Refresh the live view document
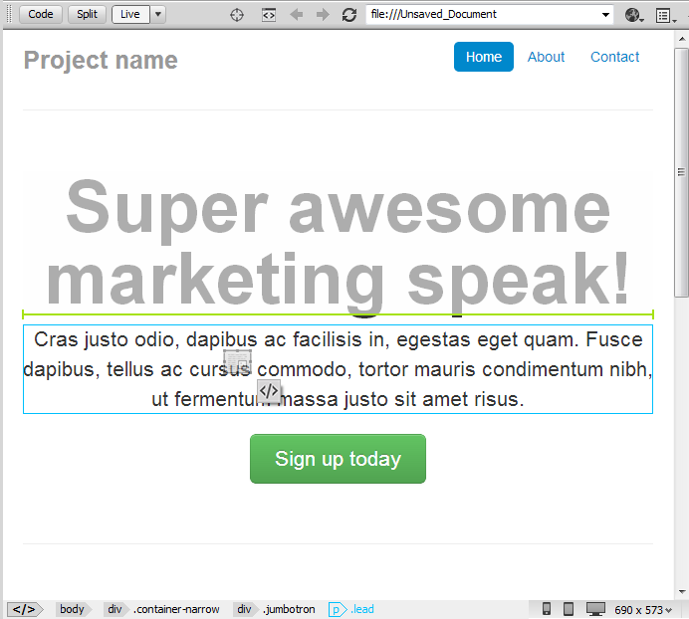This screenshot has width=689, height=619. point(349,15)
